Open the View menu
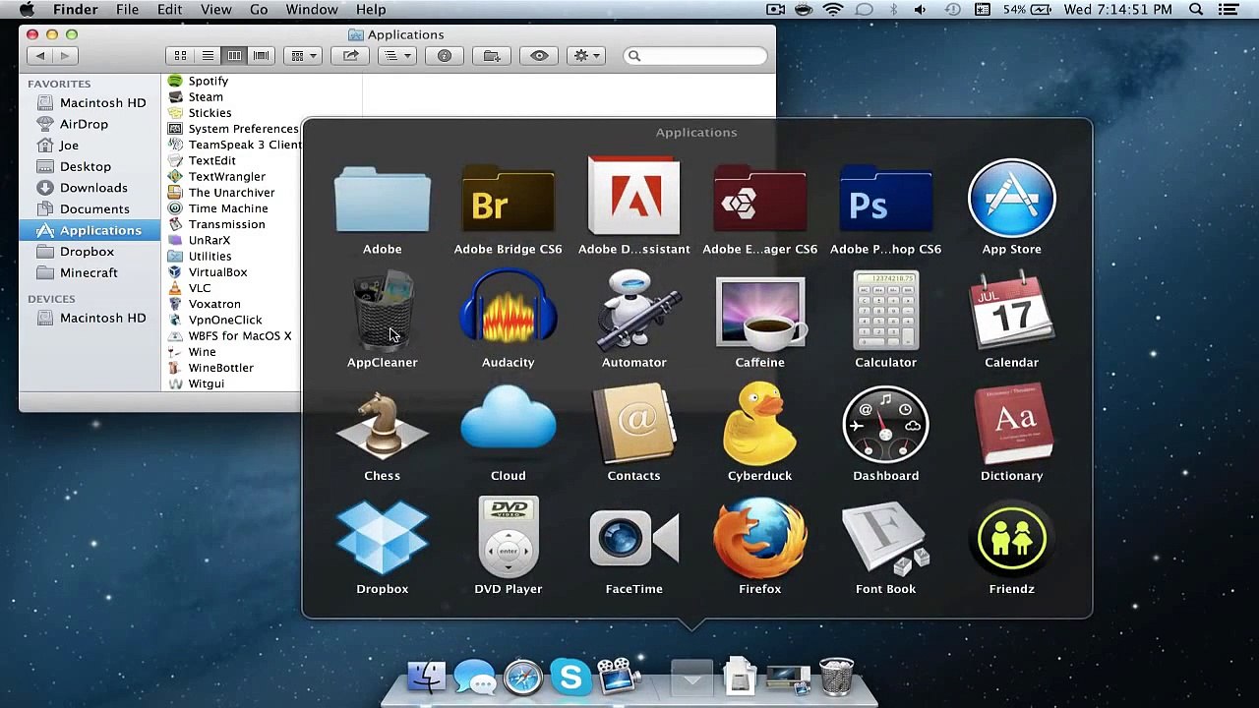This screenshot has width=1259, height=708. click(x=215, y=10)
